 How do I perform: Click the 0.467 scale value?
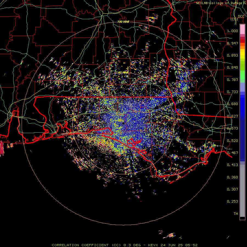[232, 153]
